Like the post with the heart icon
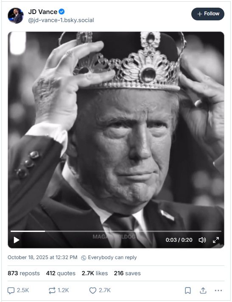This screenshot has height=302, width=232. pos(93,291)
